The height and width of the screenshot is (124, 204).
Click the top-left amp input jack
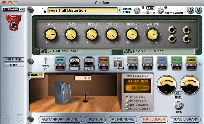tap(172, 30)
